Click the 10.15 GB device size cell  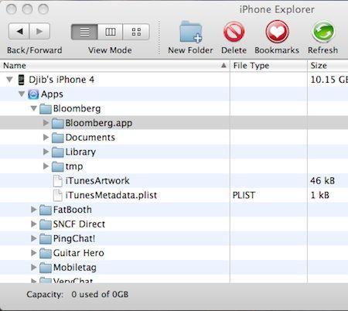pyautogui.click(x=329, y=80)
